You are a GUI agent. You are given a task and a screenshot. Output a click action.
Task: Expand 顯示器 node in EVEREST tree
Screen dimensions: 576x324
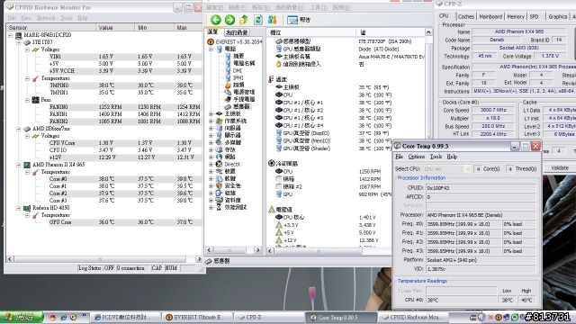pyautogui.click(x=211, y=136)
